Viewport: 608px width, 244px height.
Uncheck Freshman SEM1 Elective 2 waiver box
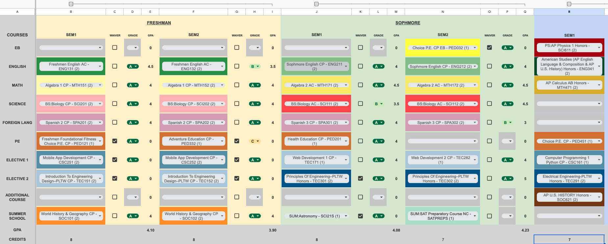[114, 178]
